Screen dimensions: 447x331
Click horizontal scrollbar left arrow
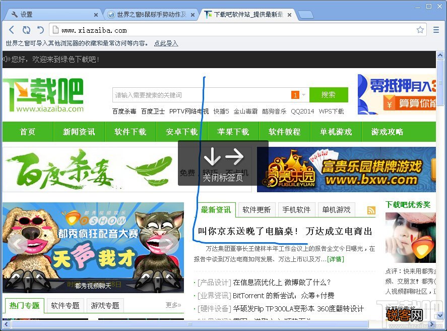(6, 324)
